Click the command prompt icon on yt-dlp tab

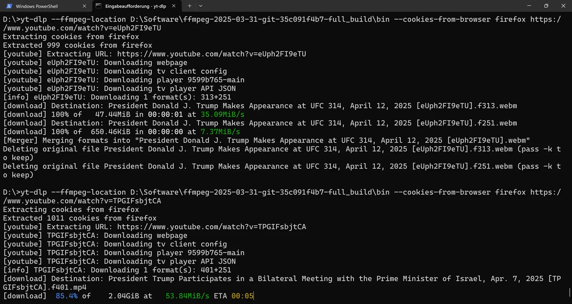tap(98, 6)
